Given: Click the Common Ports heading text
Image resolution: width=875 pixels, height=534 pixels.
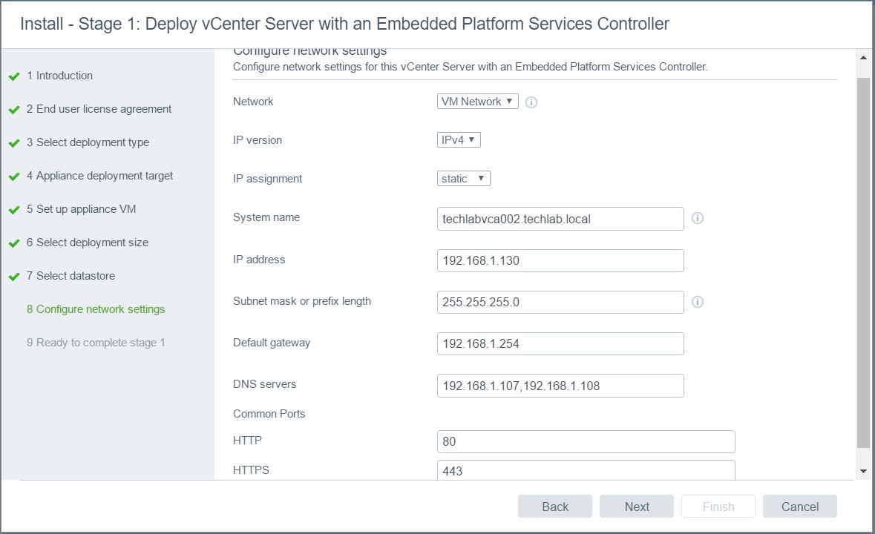Looking at the screenshot, I should point(269,414).
